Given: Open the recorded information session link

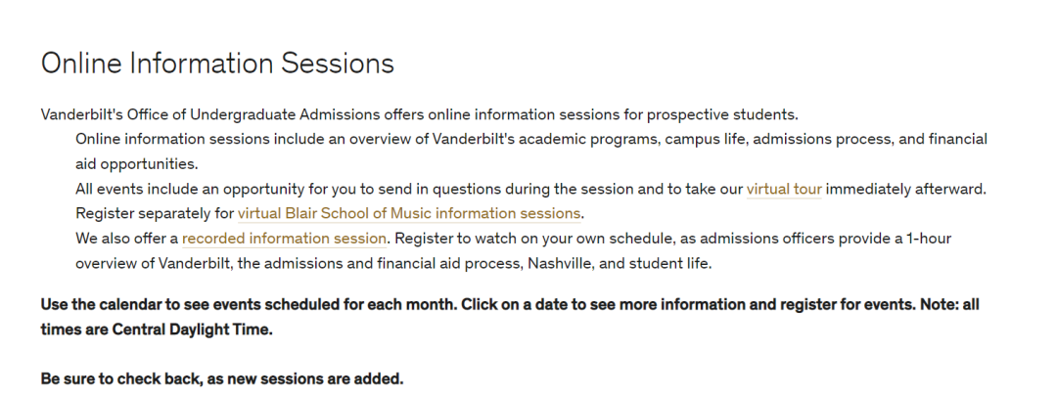Looking at the screenshot, I should (284, 239).
